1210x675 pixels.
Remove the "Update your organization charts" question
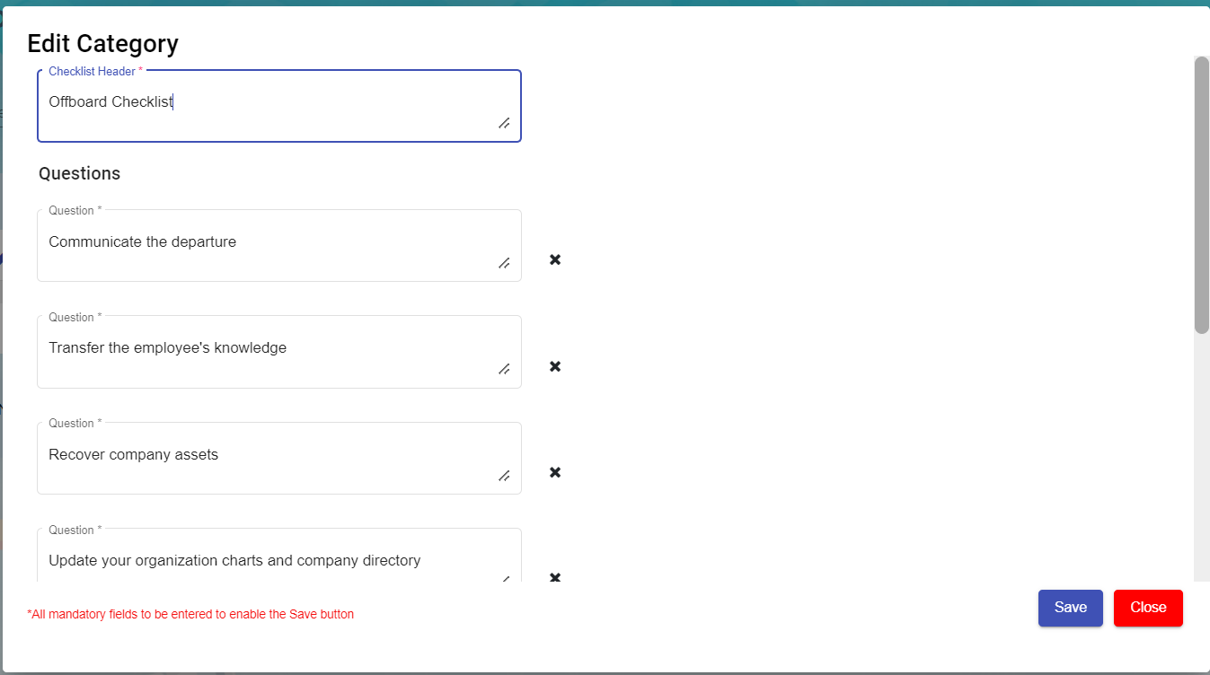pos(555,577)
